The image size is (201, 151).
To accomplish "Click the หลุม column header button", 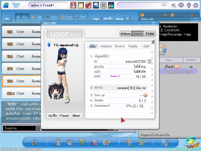I will [96, 19].
